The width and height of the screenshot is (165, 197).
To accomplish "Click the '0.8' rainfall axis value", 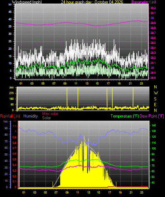I will pos(15,143).
